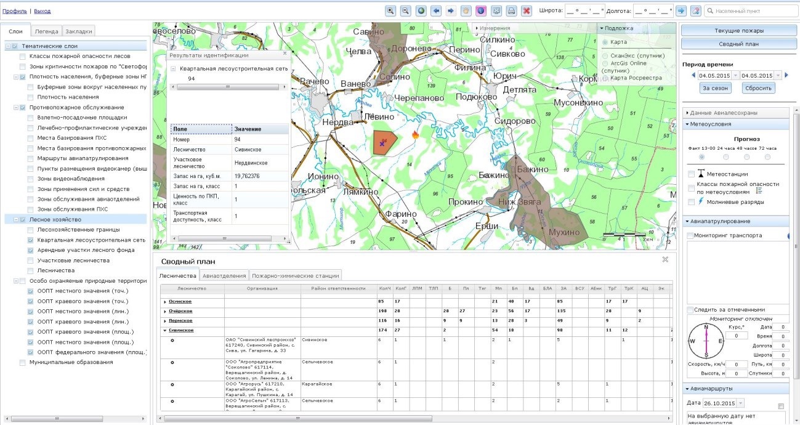Screen dimensions: 800x425
Task: Click the legend icon beside fire danger classes
Action: click(x=759, y=191)
